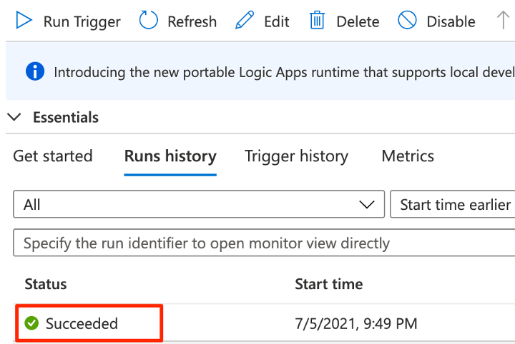This screenshot has width=515, height=344.
Task: Open the Metrics tab
Action: [x=408, y=156]
